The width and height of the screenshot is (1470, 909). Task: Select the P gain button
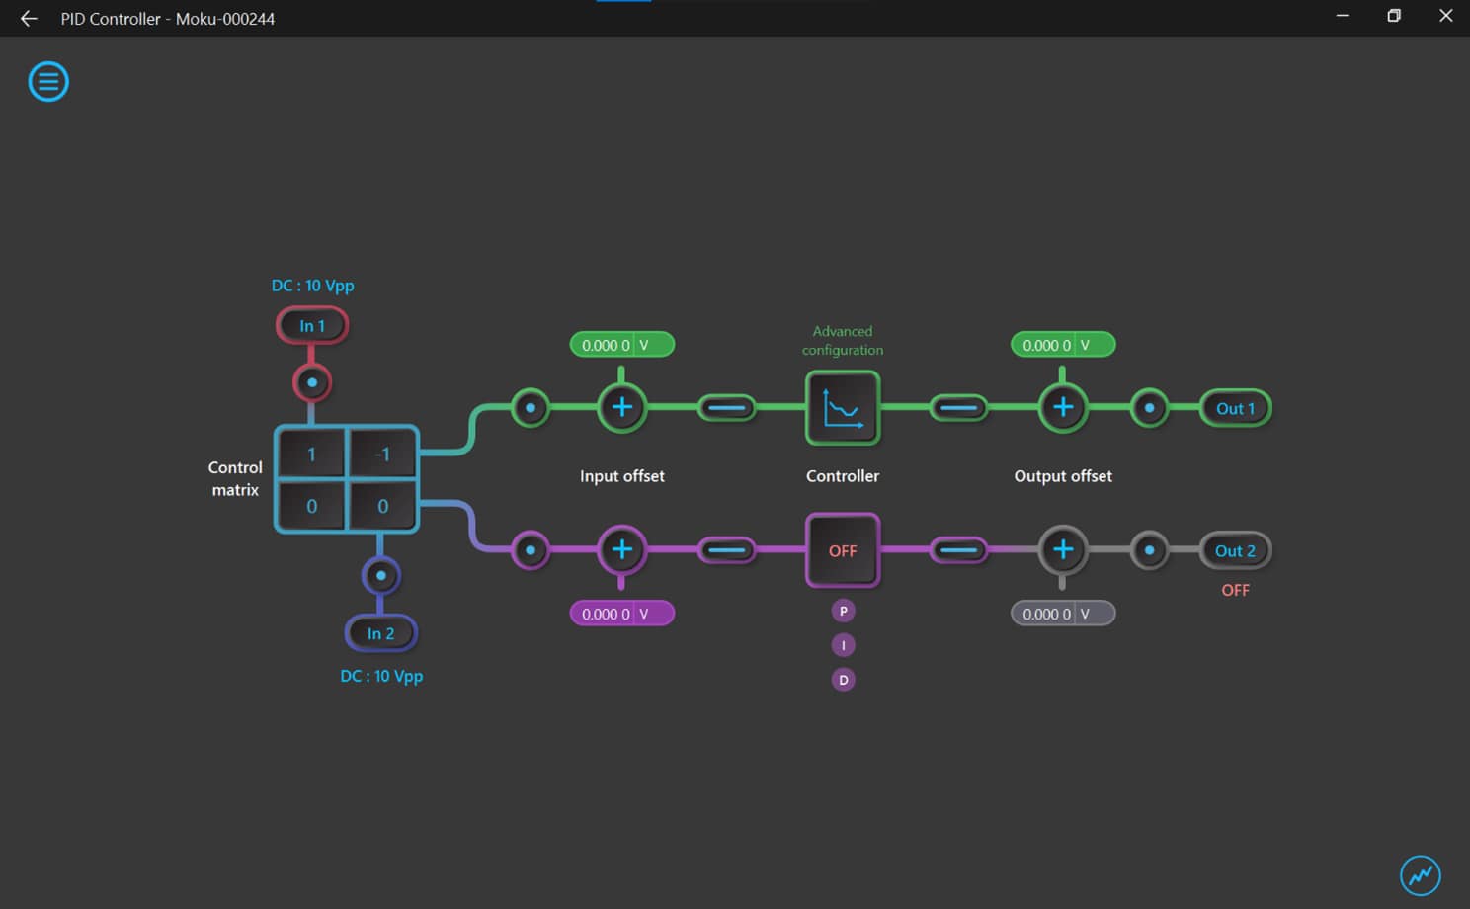pyautogui.click(x=843, y=612)
